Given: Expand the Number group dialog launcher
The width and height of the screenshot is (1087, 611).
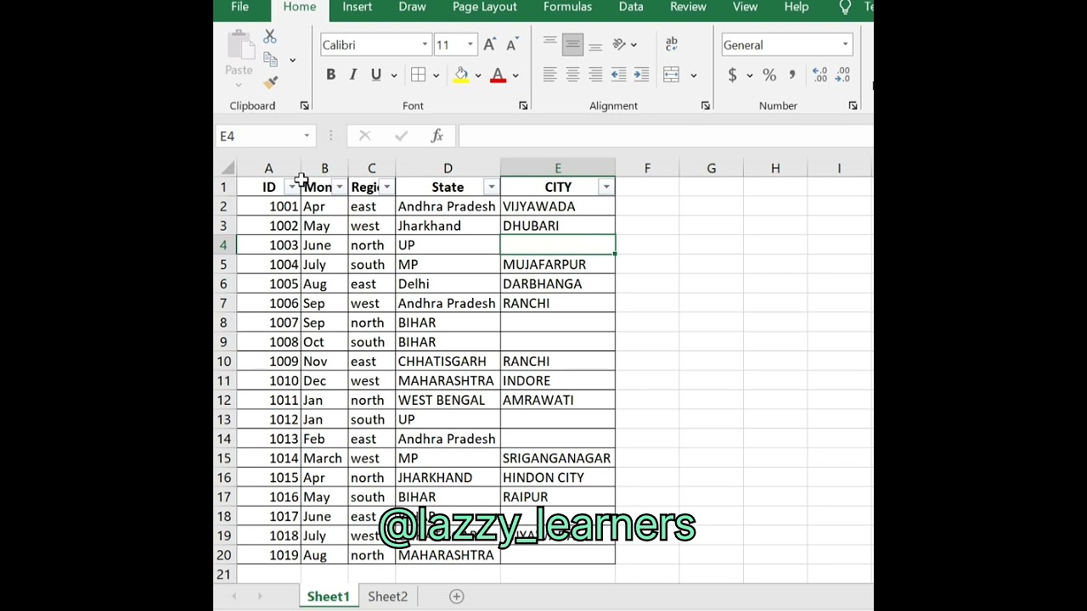Looking at the screenshot, I should click(853, 105).
